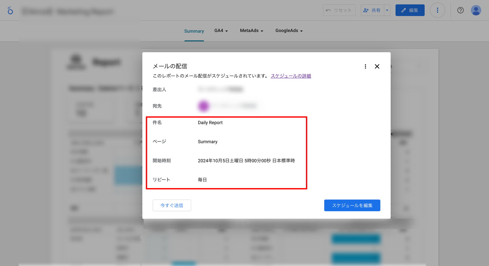Click the 今すぐ送信 button

[172, 206]
